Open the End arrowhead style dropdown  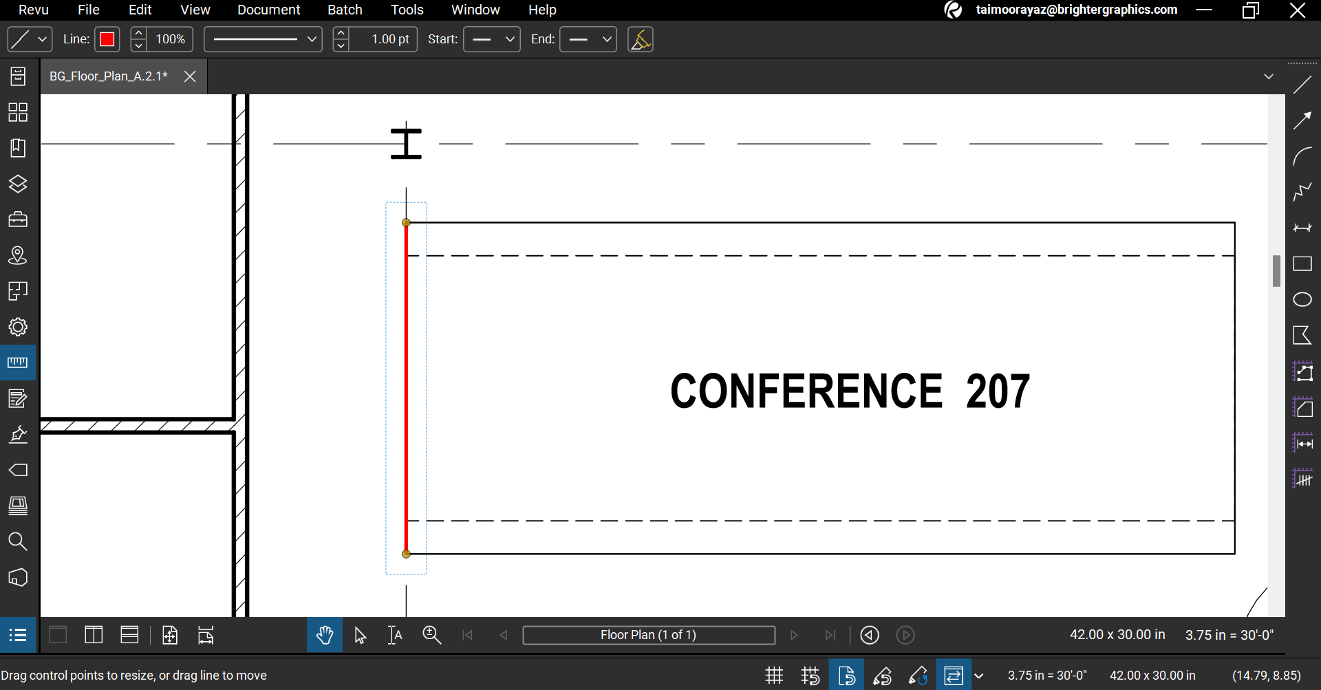point(588,39)
